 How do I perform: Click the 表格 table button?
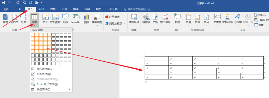[x=34, y=20]
